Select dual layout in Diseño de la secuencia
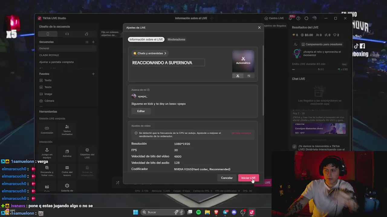The width and height of the screenshot is (387, 217). click(x=86, y=34)
